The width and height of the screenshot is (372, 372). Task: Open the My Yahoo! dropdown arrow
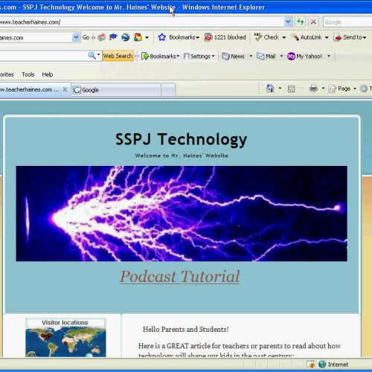tap(329, 57)
